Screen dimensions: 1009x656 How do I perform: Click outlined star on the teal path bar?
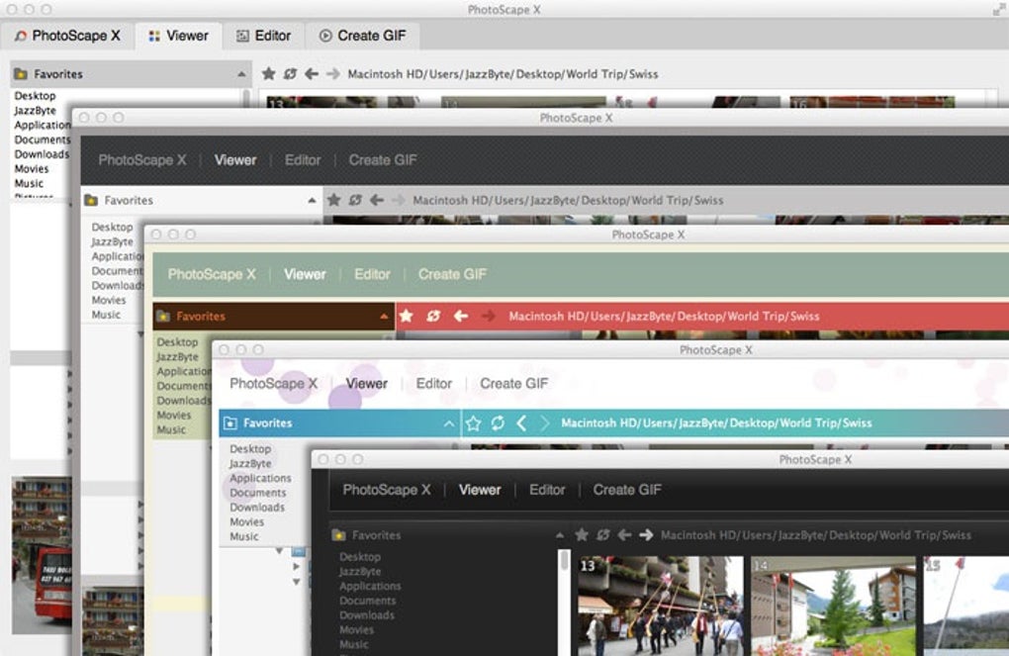tap(473, 422)
